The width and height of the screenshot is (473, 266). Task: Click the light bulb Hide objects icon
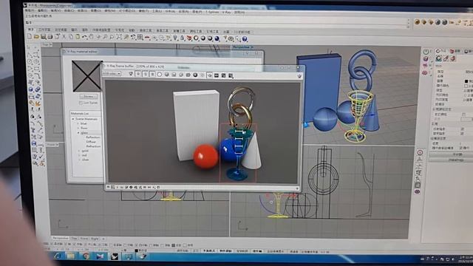click(175, 38)
